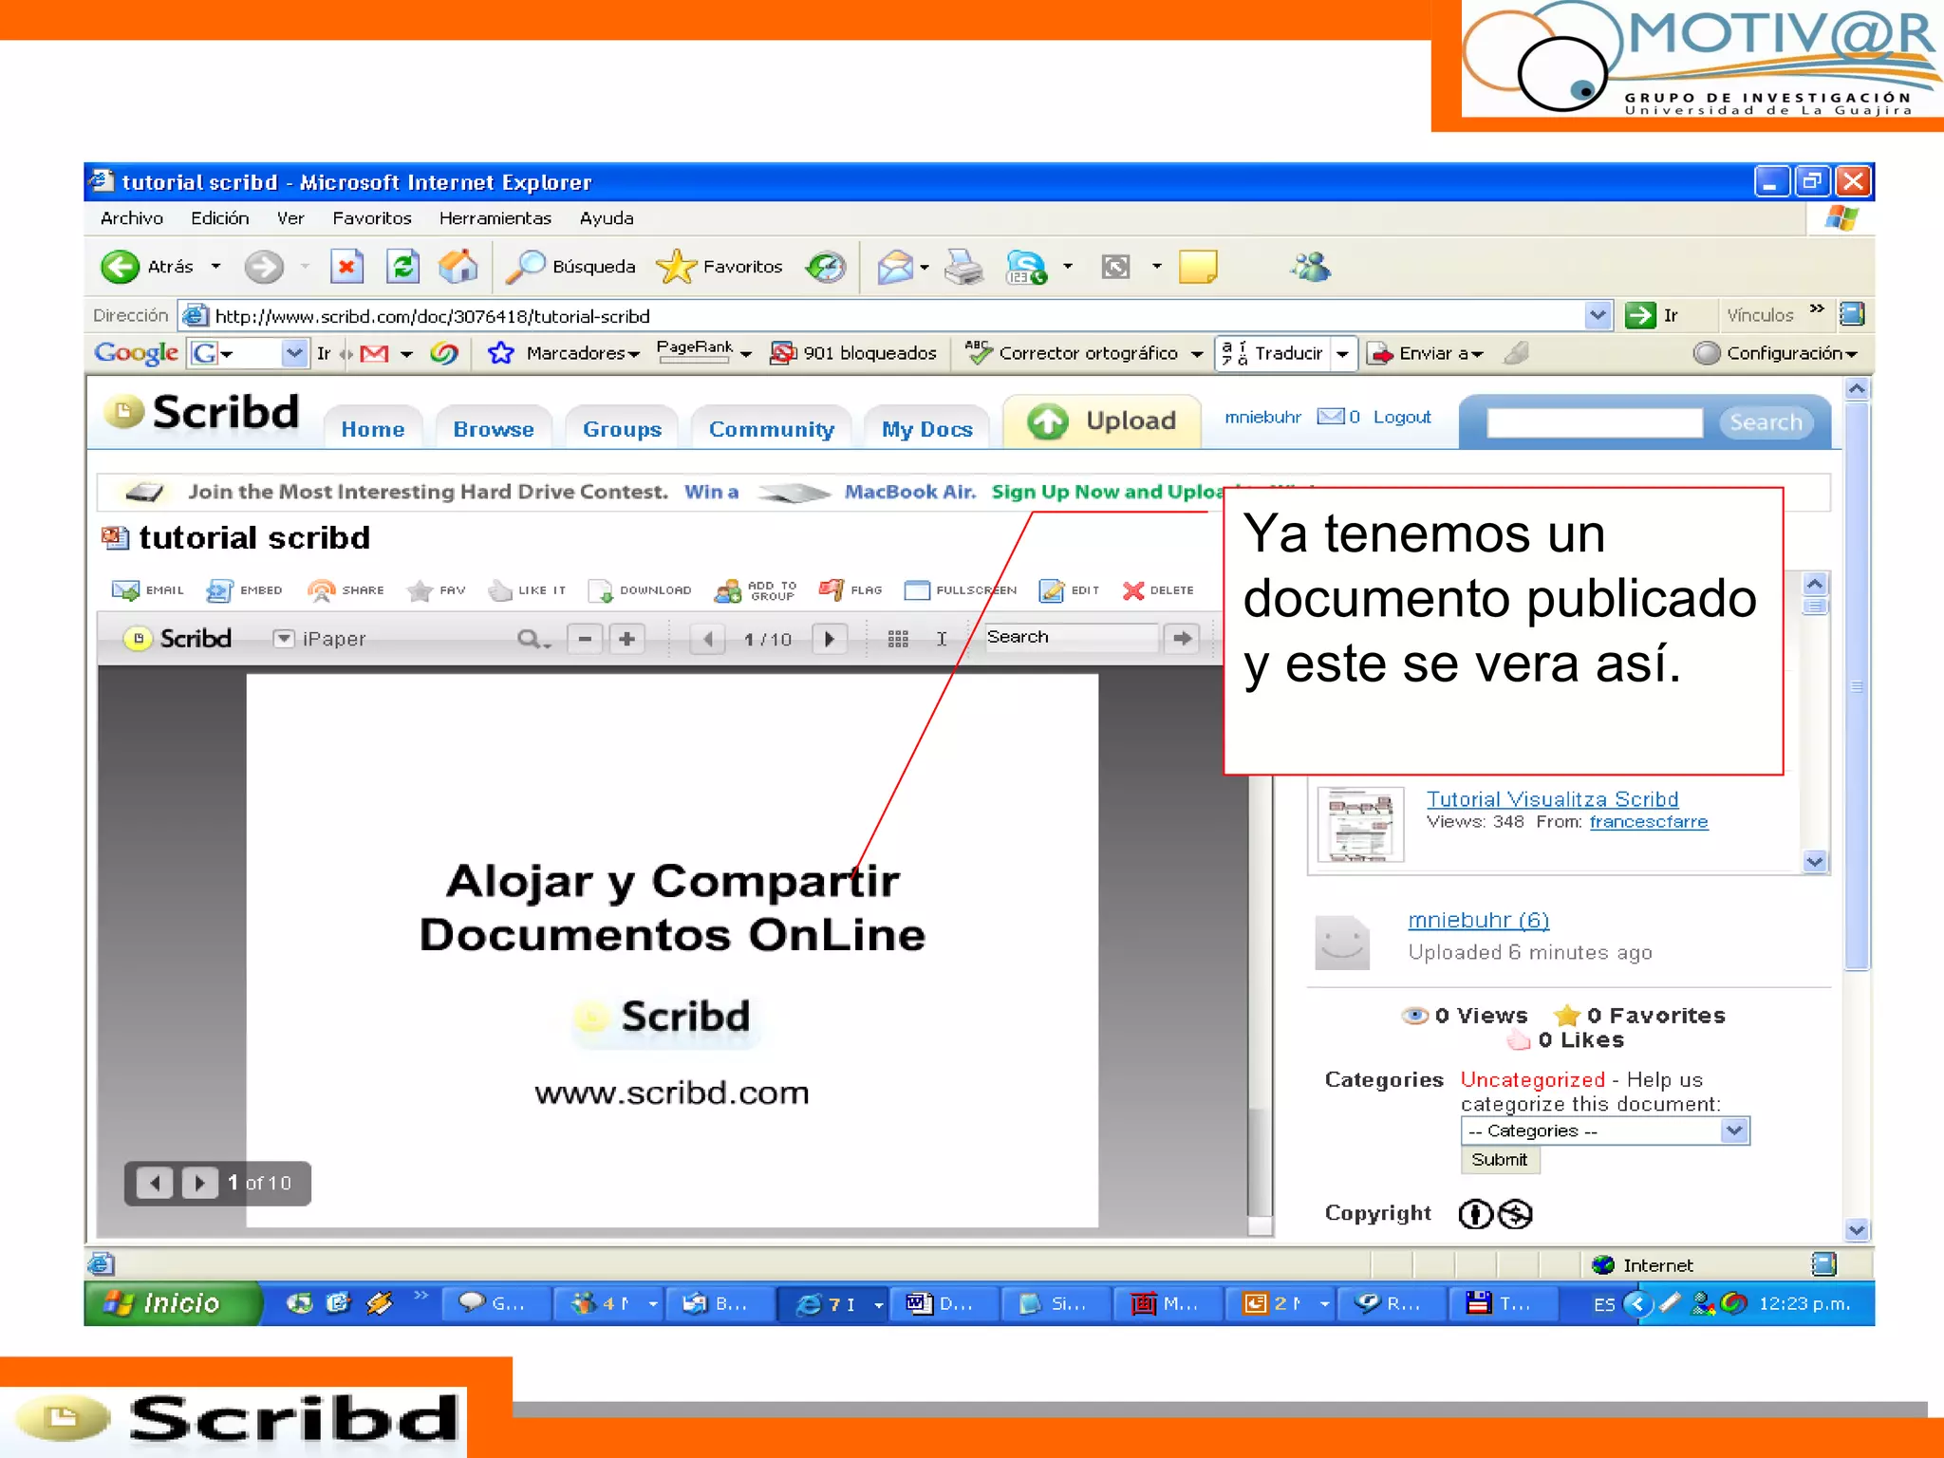Expand Configuración settings dropdown
Screen dimensions: 1944x1458
pyautogui.click(x=1851, y=354)
